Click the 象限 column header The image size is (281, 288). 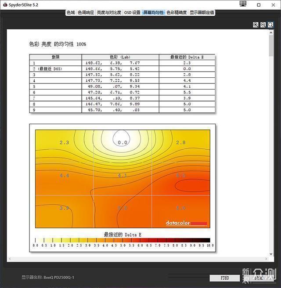coord(55,57)
